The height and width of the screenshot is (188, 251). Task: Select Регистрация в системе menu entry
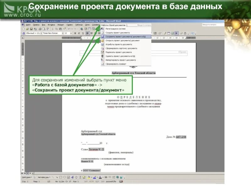[126, 29]
